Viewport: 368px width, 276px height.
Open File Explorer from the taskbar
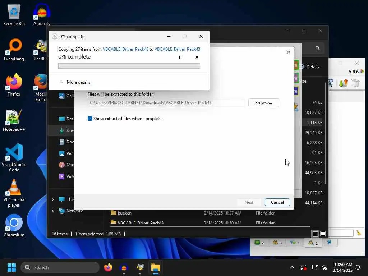coord(155,267)
